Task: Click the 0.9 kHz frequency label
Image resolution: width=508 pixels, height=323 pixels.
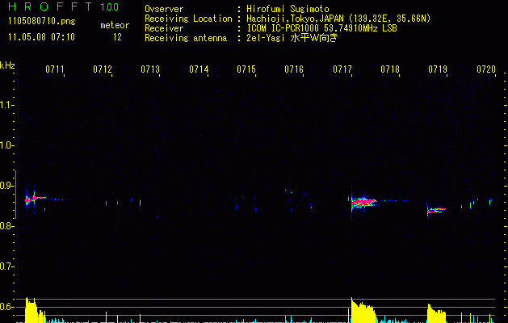Action: click(x=6, y=186)
